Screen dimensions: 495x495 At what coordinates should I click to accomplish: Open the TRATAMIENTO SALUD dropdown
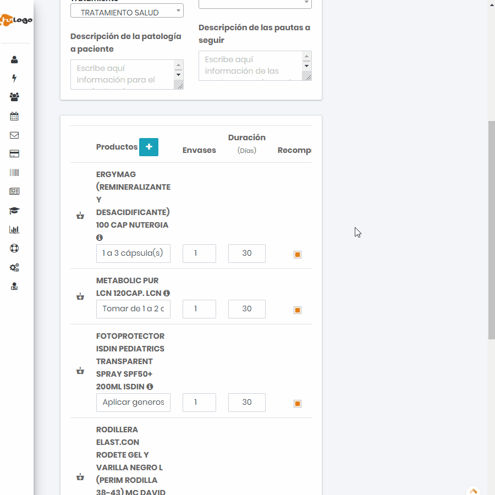[x=127, y=12]
